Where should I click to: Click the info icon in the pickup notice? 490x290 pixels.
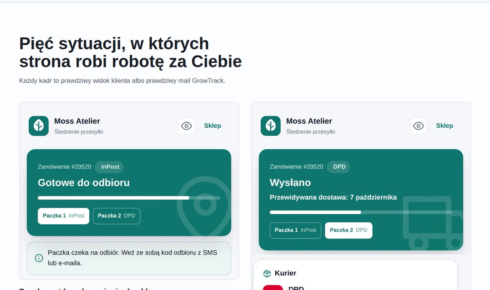39,258
